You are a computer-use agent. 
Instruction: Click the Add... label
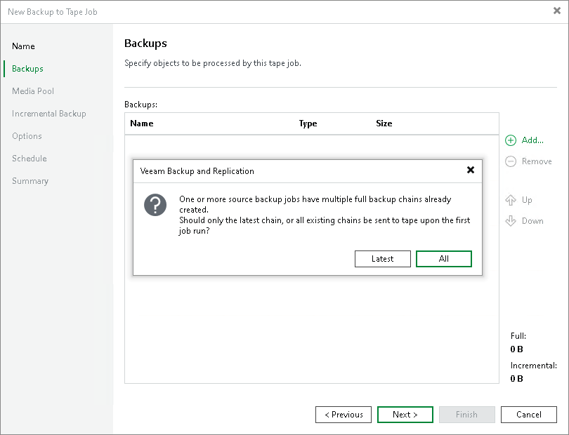pos(532,140)
